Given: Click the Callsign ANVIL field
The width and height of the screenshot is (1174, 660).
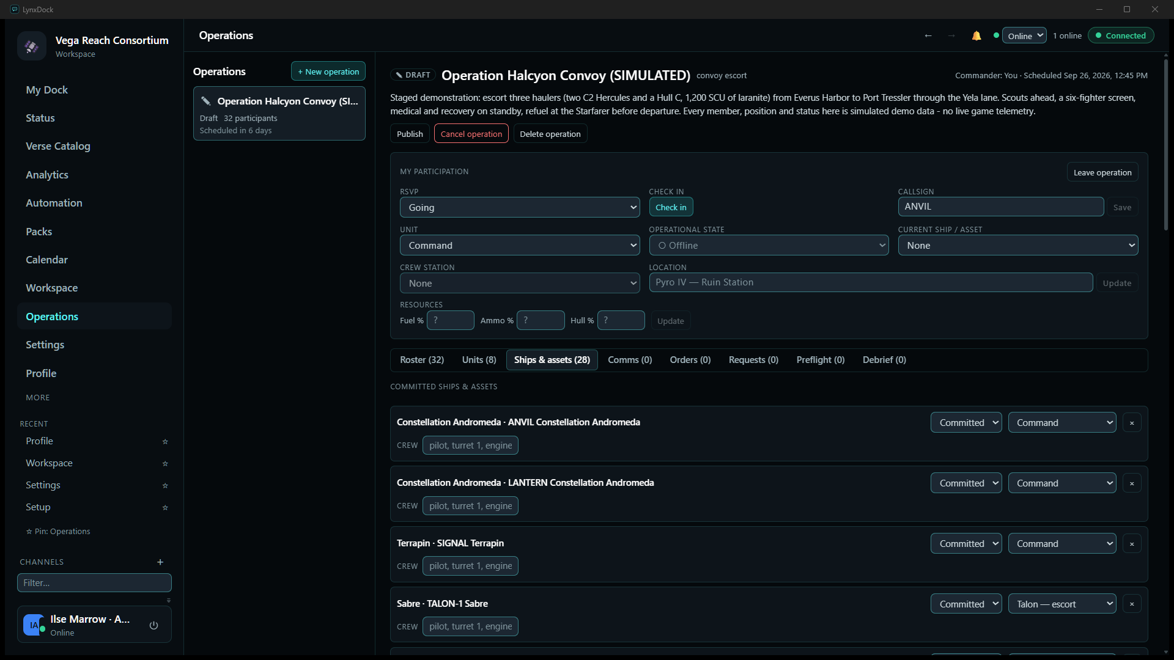Looking at the screenshot, I should 1001,207.
